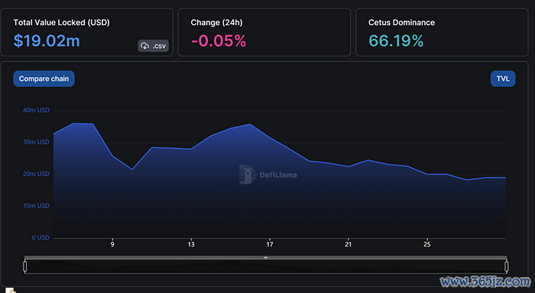
Task: Select the $19.02m total value figure
Action: 47,41
